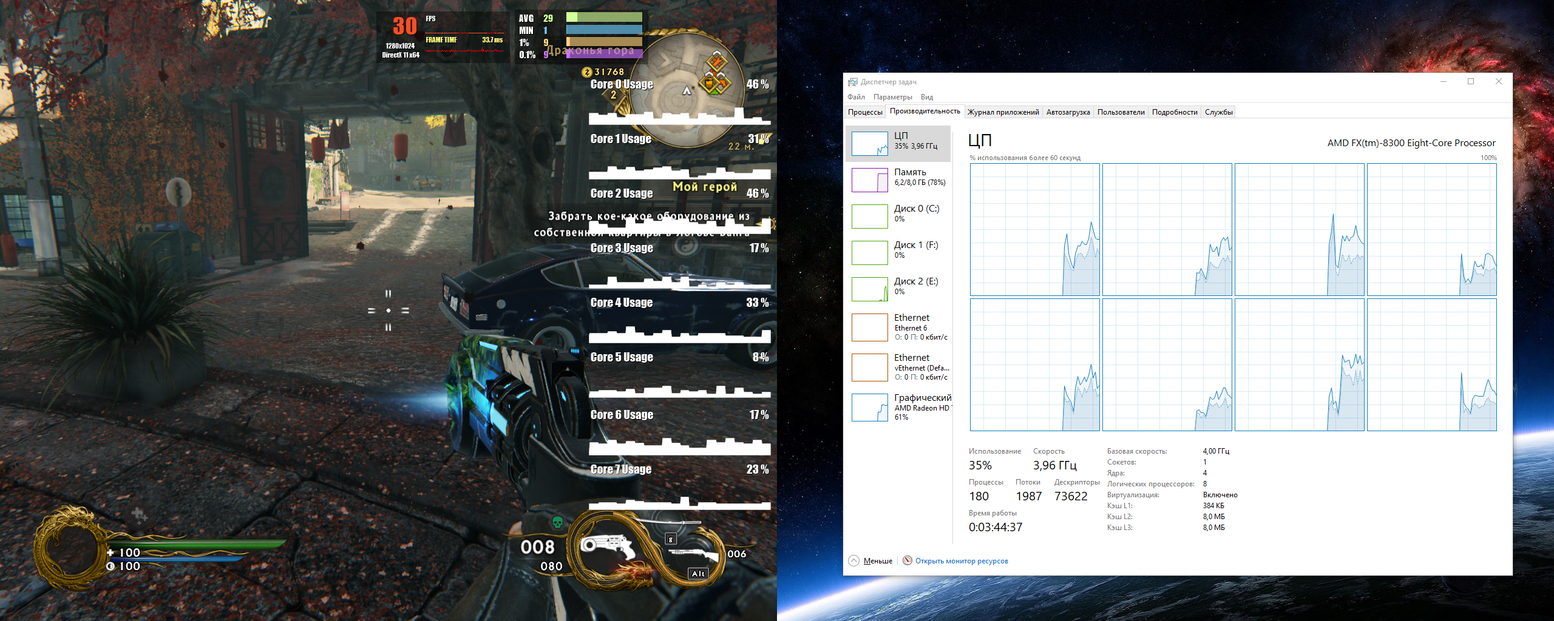Image resolution: width=1554 pixels, height=621 pixels.
Task: Click the Alt key hint badge
Action: pos(698,574)
